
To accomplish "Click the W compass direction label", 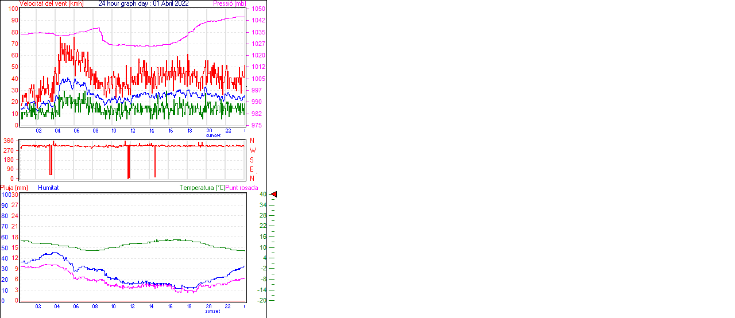I will tap(252, 150).
